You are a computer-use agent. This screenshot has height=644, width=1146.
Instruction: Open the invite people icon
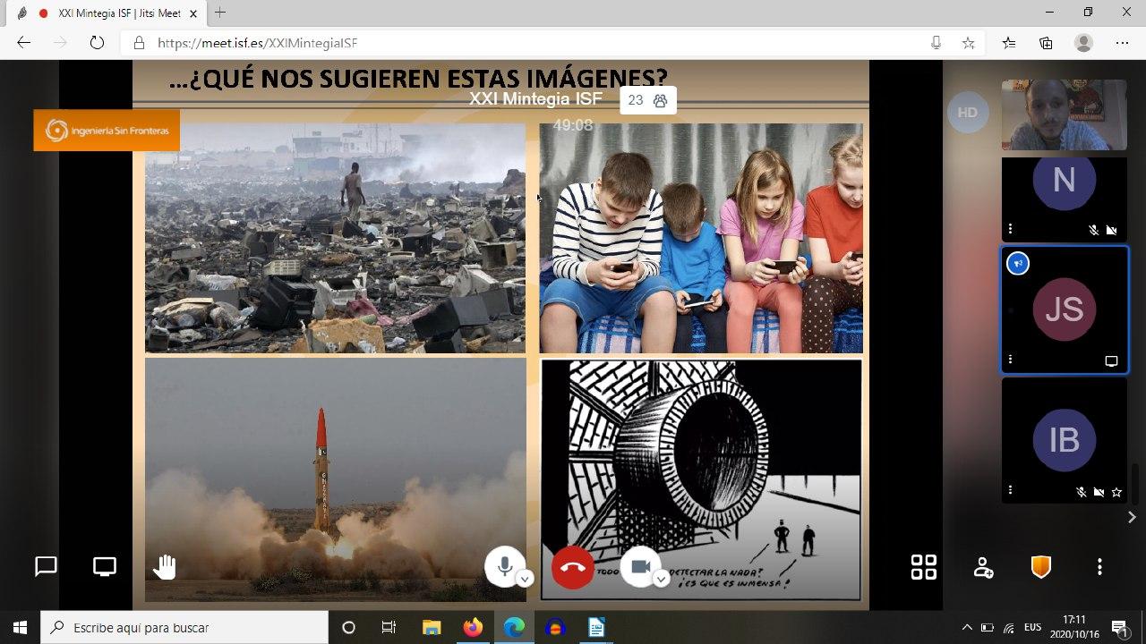(x=983, y=567)
